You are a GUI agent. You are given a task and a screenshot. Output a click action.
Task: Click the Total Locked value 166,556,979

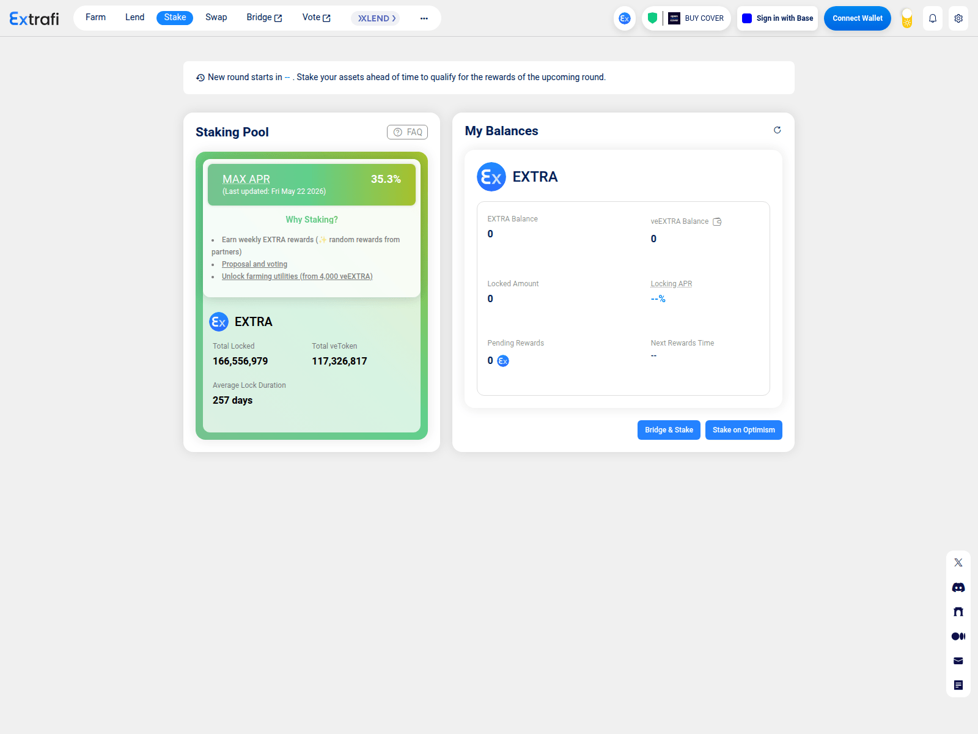pyautogui.click(x=240, y=361)
